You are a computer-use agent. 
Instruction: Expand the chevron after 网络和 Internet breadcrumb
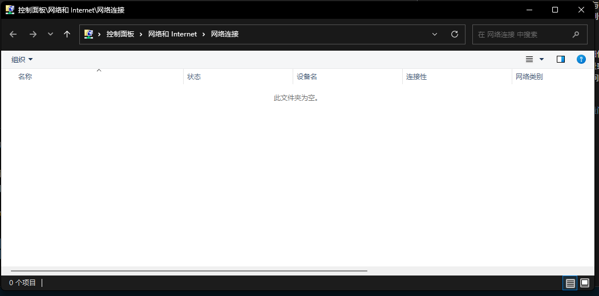tap(204, 34)
